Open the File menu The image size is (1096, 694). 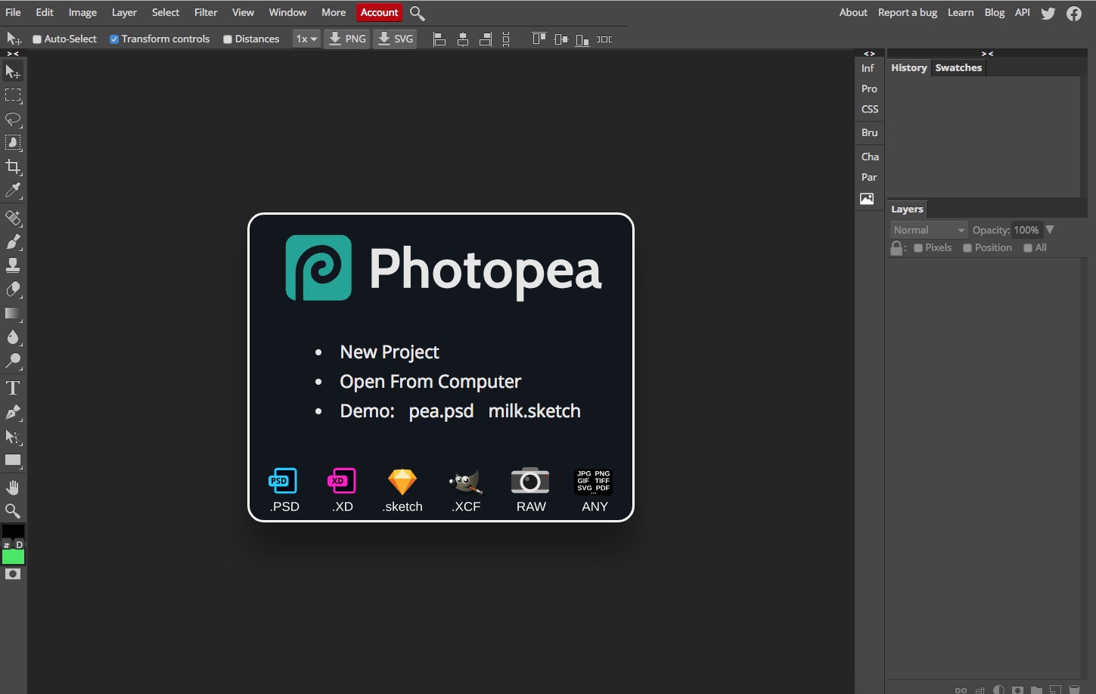point(13,13)
